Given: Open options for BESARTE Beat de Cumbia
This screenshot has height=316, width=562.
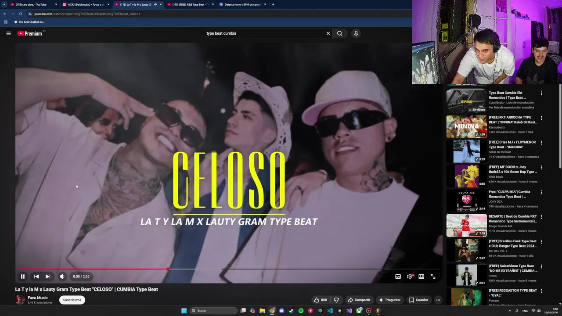Looking at the screenshot, I should tap(541, 217).
